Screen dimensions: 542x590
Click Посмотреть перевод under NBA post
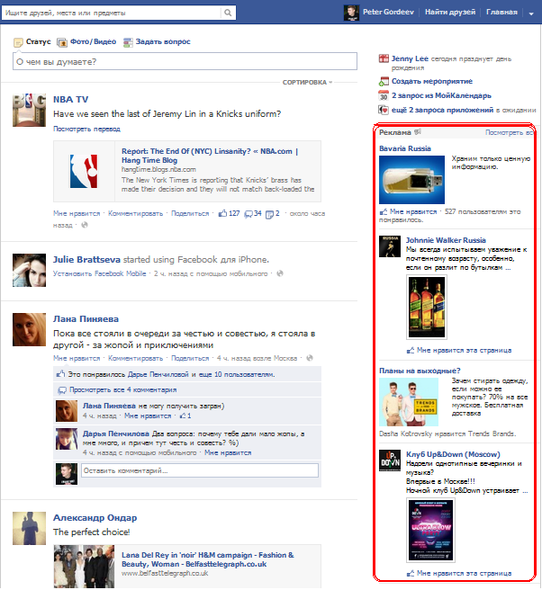tap(86, 130)
